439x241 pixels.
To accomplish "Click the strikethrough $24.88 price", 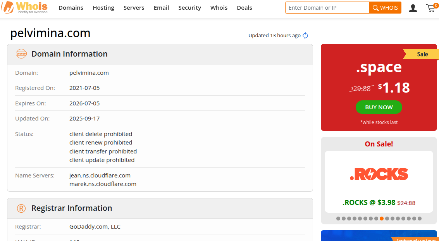I will coord(406,203).
